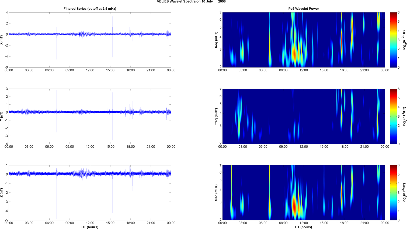Click the X component filtered time series trace

[x=90, y=34]
